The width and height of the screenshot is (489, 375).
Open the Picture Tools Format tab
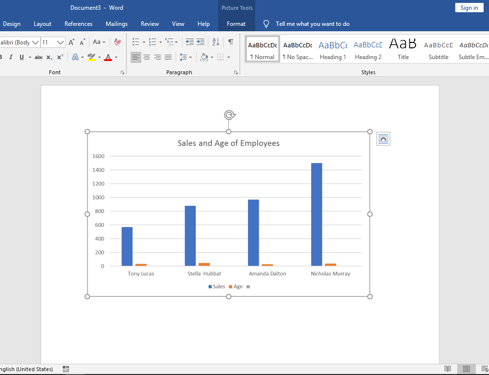coord(236,24)
